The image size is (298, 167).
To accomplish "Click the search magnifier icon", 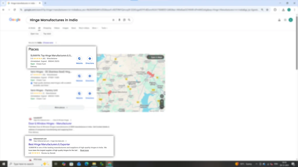I will point(130,20).
